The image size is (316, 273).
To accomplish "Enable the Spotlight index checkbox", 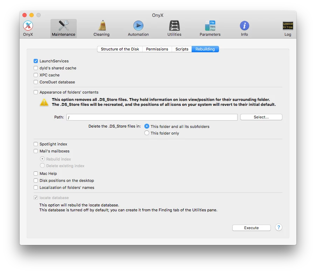I will [36, 144].
